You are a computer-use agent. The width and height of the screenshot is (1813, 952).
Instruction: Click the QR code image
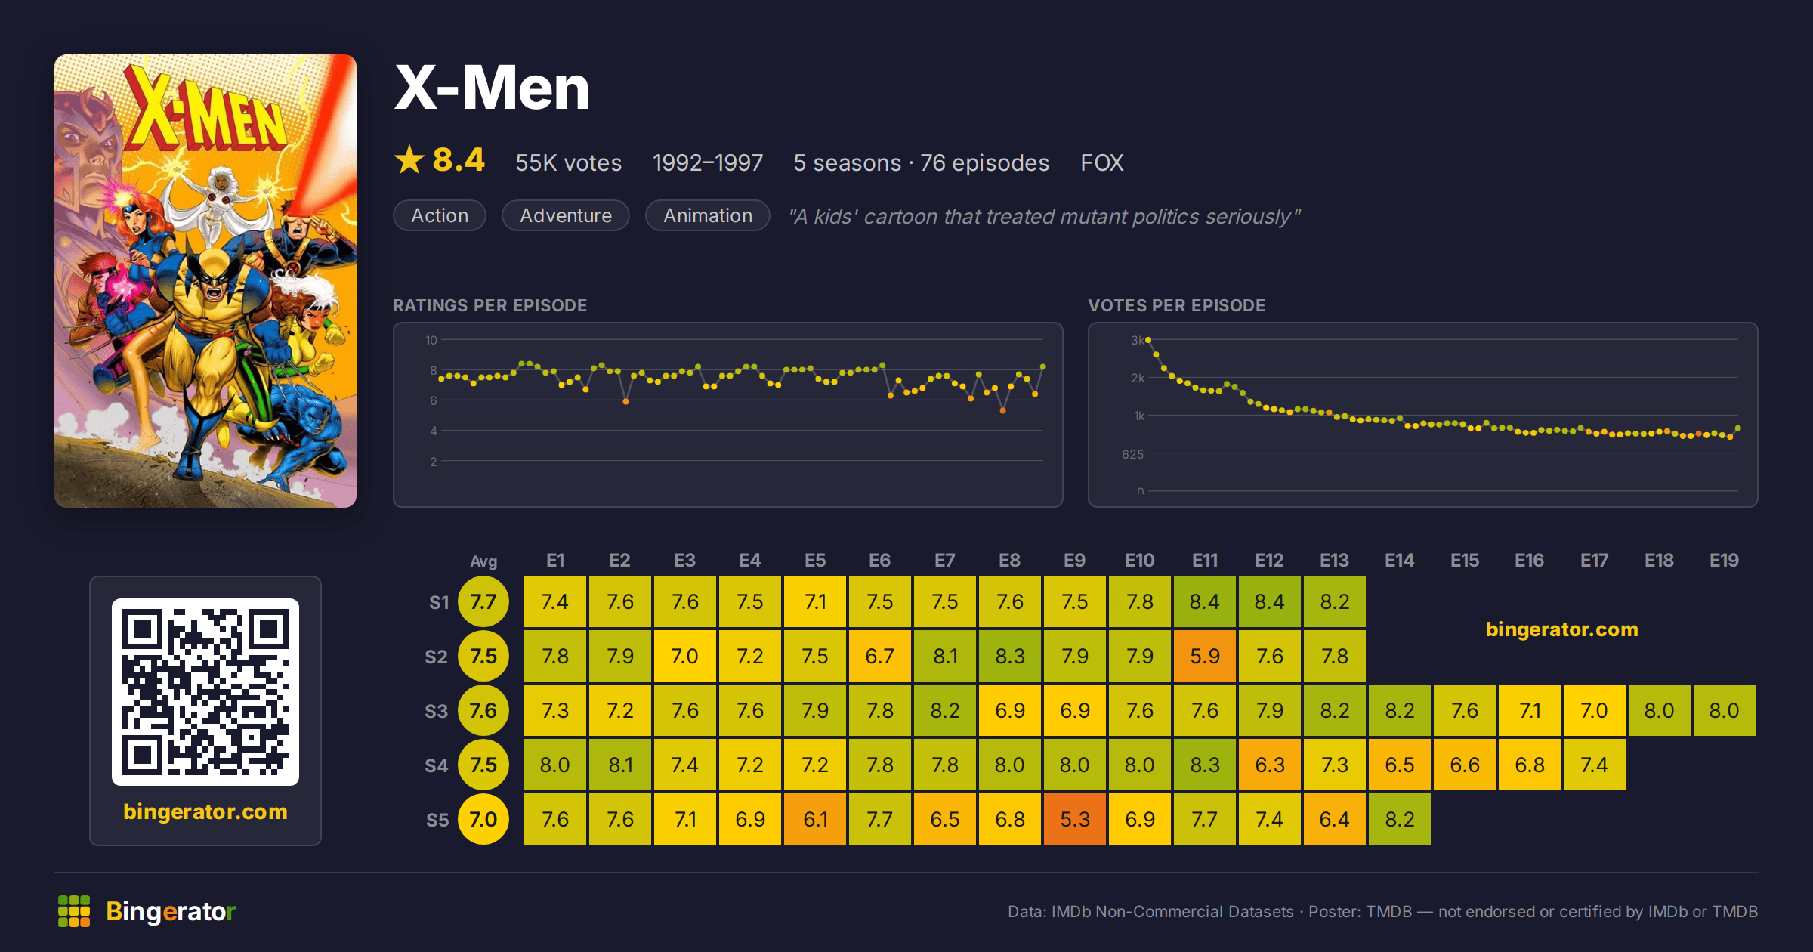point(205,692)
